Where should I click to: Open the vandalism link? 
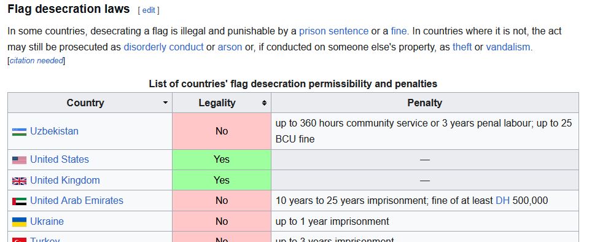pyautogui.click(x=508, y=47)
